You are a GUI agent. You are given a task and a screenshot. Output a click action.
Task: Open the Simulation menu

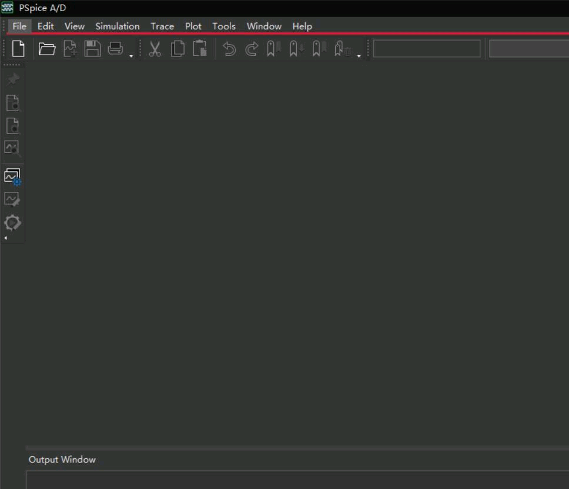coord(117,26)
